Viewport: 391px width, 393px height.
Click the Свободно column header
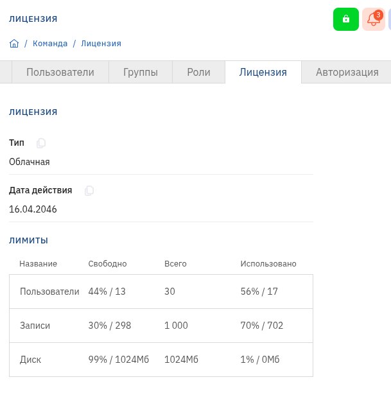click(107, 264)
